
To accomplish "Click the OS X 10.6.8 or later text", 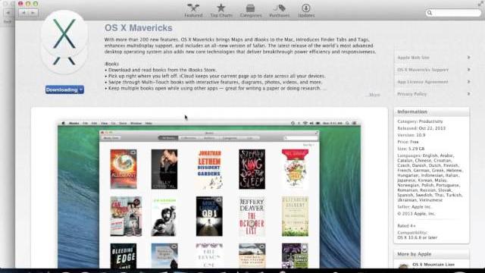I will tap(417, 237).
